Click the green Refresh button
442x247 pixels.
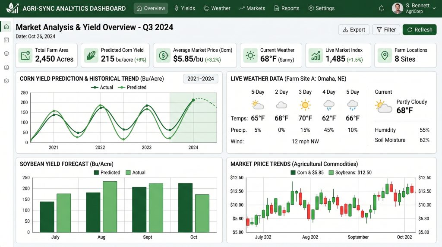[x=420, y=30]
